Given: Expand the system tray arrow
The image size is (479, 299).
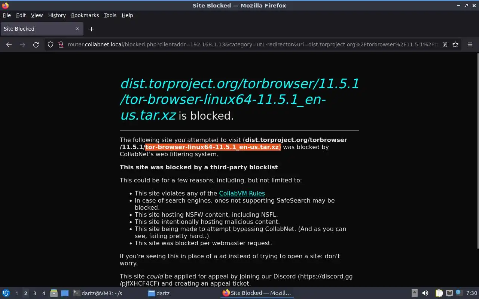Looking at the screenshot, I should pos(414,293).
